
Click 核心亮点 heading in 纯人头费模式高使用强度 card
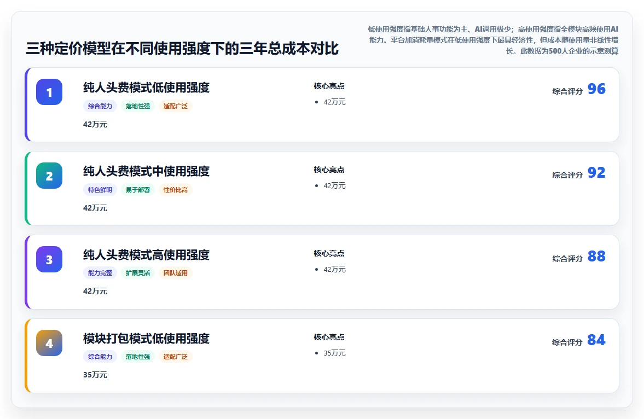point(329,253)
